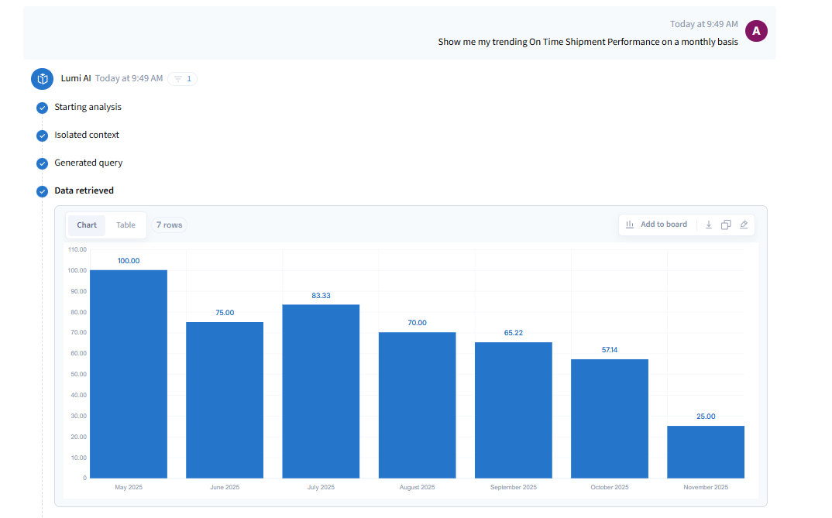832x518 pixels.
Task: Open the filter badge showing 1
Action: (x=183, y=79)
